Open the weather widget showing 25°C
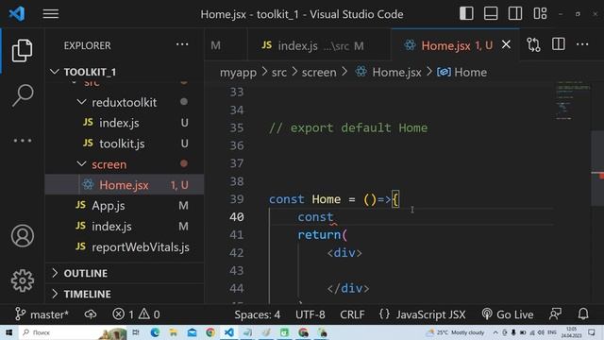 [456, 332]
